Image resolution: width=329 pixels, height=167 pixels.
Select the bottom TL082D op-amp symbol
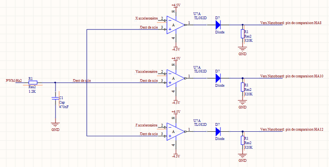pos(176,131)
